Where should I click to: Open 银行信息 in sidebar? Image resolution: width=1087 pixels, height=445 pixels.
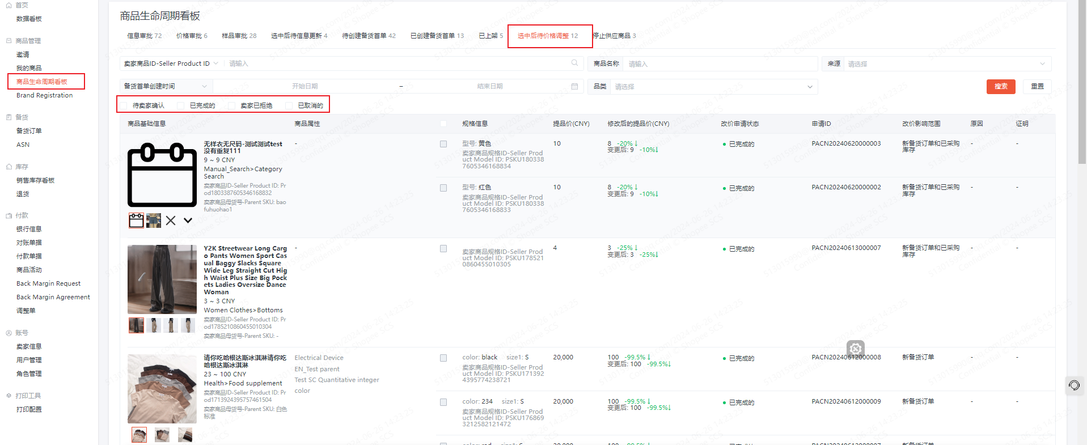coord(29,229)
